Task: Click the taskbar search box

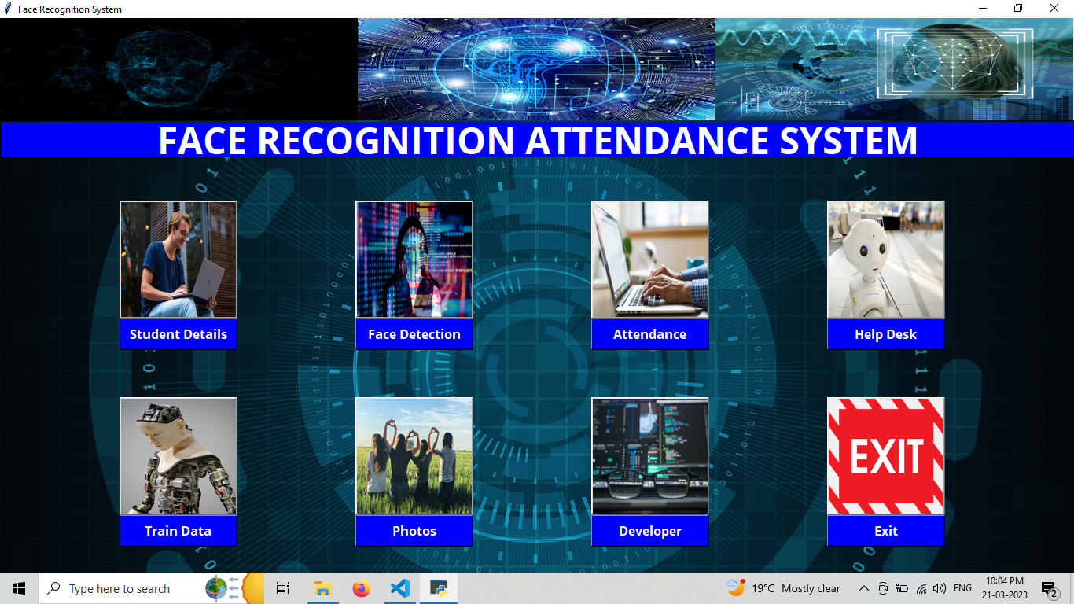Action: coord(151,588)
